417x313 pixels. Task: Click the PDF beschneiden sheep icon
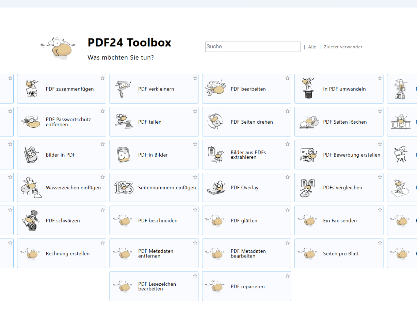click(123, 221)
